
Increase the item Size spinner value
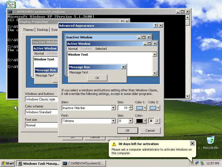click(x=131, y=107)
